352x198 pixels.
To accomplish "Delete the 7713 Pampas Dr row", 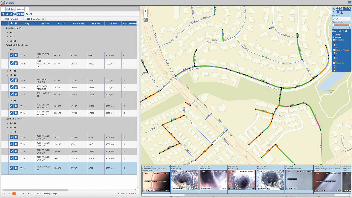I will click(16, 55).
